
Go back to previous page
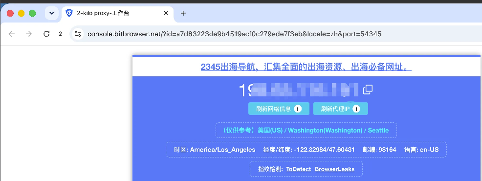pyautogui.click(x=12, y=34)
